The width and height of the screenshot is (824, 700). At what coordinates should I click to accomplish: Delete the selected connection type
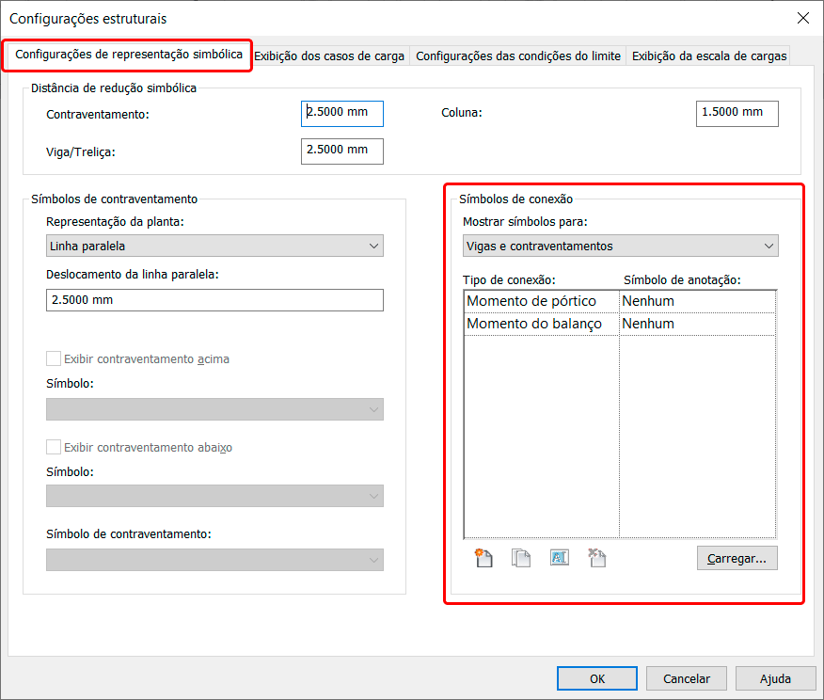pyautogui.click(x=595, y=558)
